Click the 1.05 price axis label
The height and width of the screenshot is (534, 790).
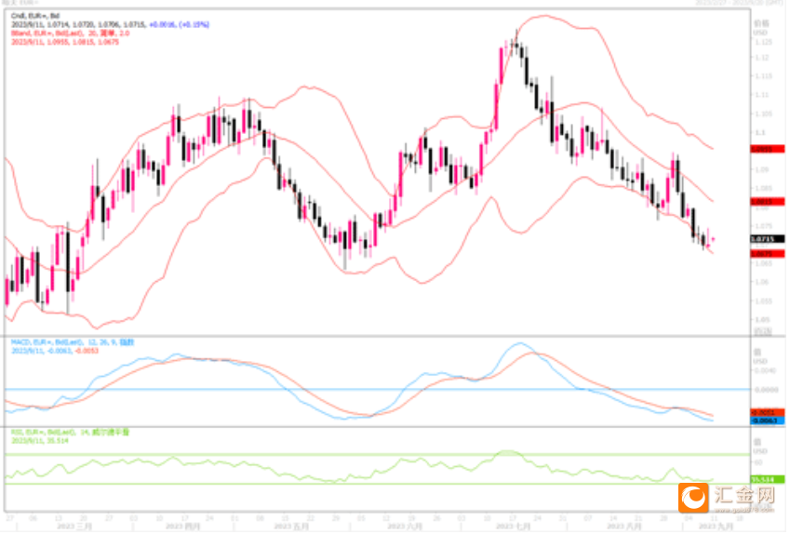[x=761, y=320]
